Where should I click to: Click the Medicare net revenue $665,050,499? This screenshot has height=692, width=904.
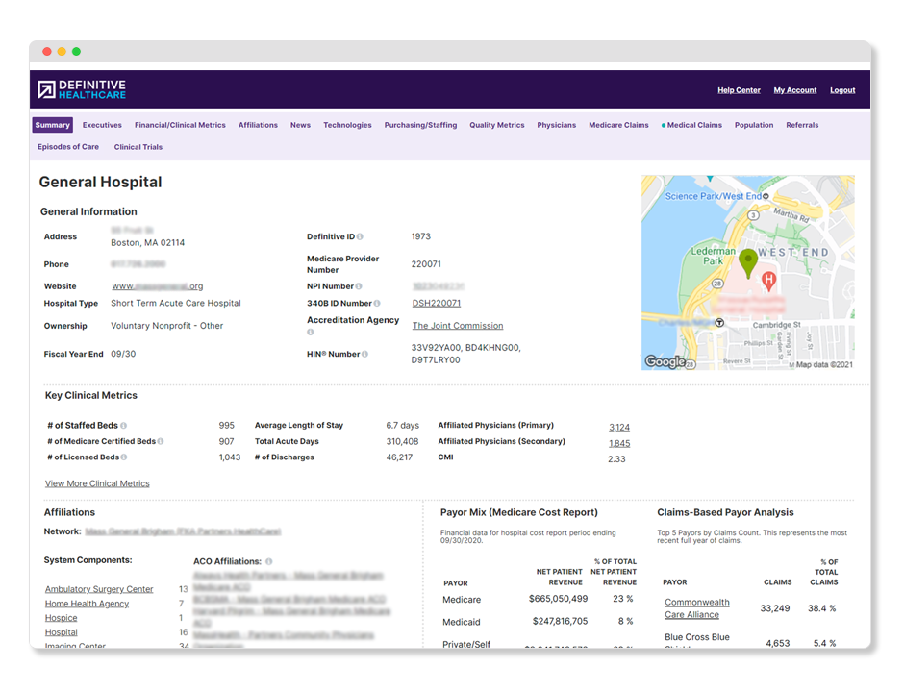(558, 599)
